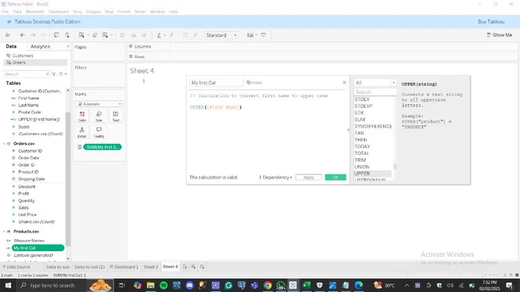Screen dimensions: 520x292
Task: Open the All function category dropdown
Action: [375, 83]
